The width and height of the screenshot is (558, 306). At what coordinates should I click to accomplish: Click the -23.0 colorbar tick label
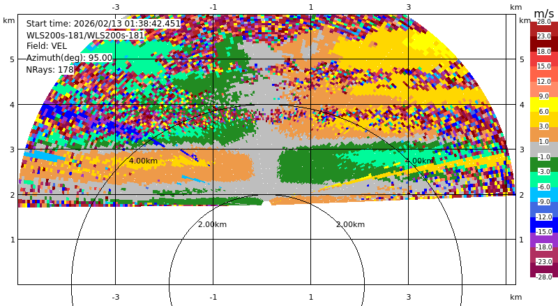[x=544, y=262]
